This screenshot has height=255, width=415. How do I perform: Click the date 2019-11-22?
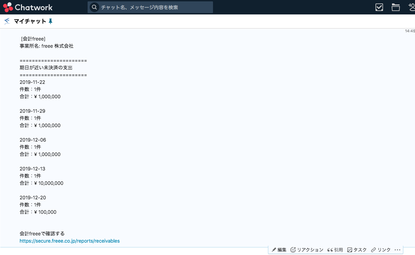point(32,82)
